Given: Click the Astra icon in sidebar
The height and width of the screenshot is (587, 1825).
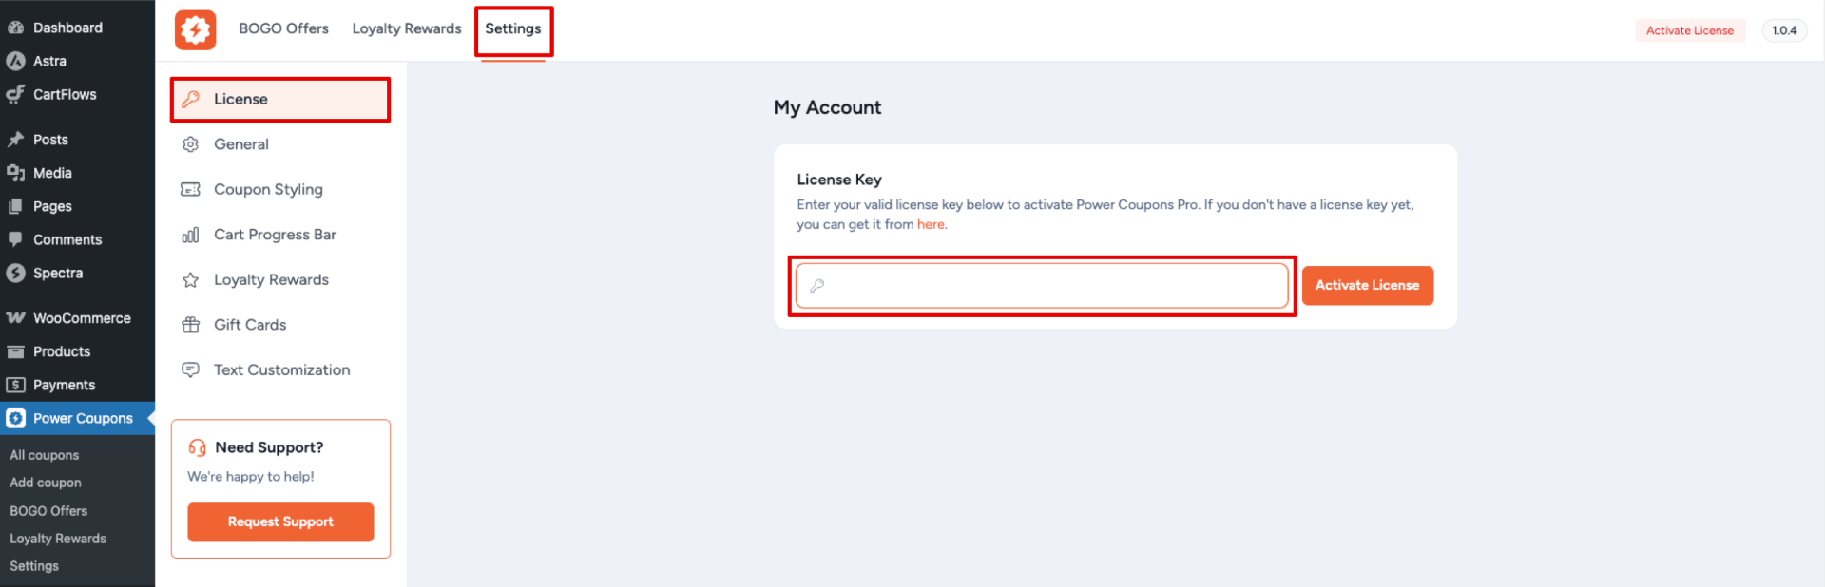Looking at the screenshot, I should click(15, 61).
